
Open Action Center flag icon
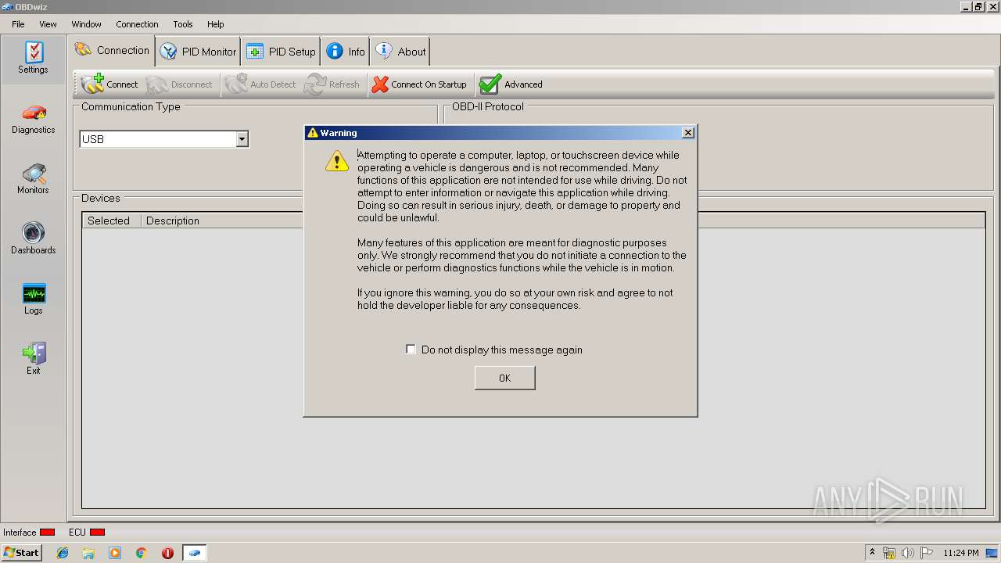pos(927,553)
